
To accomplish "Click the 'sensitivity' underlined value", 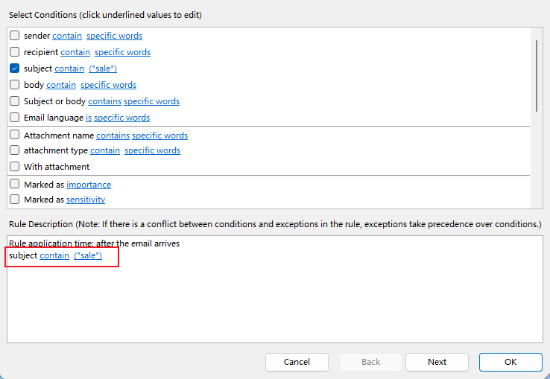I will point(86,200).
